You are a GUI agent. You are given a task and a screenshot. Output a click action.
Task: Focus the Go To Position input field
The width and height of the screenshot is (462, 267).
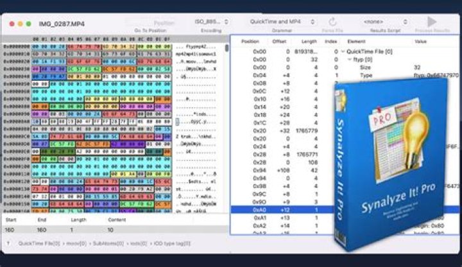(151, 22)
